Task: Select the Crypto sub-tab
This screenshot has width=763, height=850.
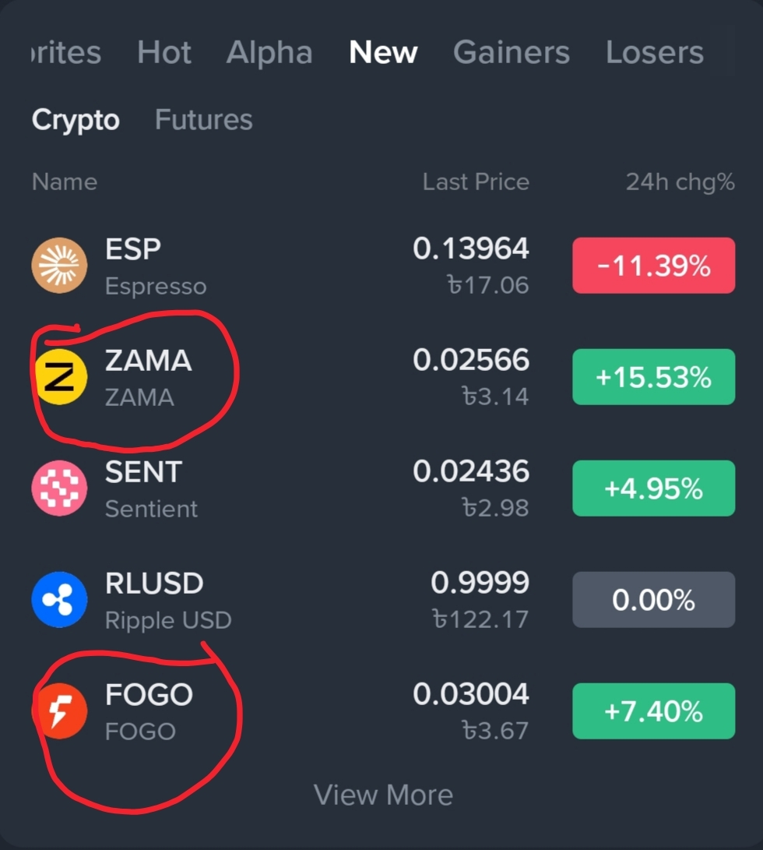Action: tap(76, 120)
